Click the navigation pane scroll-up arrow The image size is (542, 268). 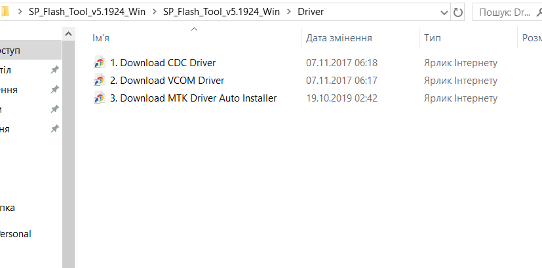(68, 34)
